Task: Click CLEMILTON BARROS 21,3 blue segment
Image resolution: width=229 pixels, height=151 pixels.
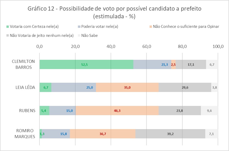Action: pos(152,64)
